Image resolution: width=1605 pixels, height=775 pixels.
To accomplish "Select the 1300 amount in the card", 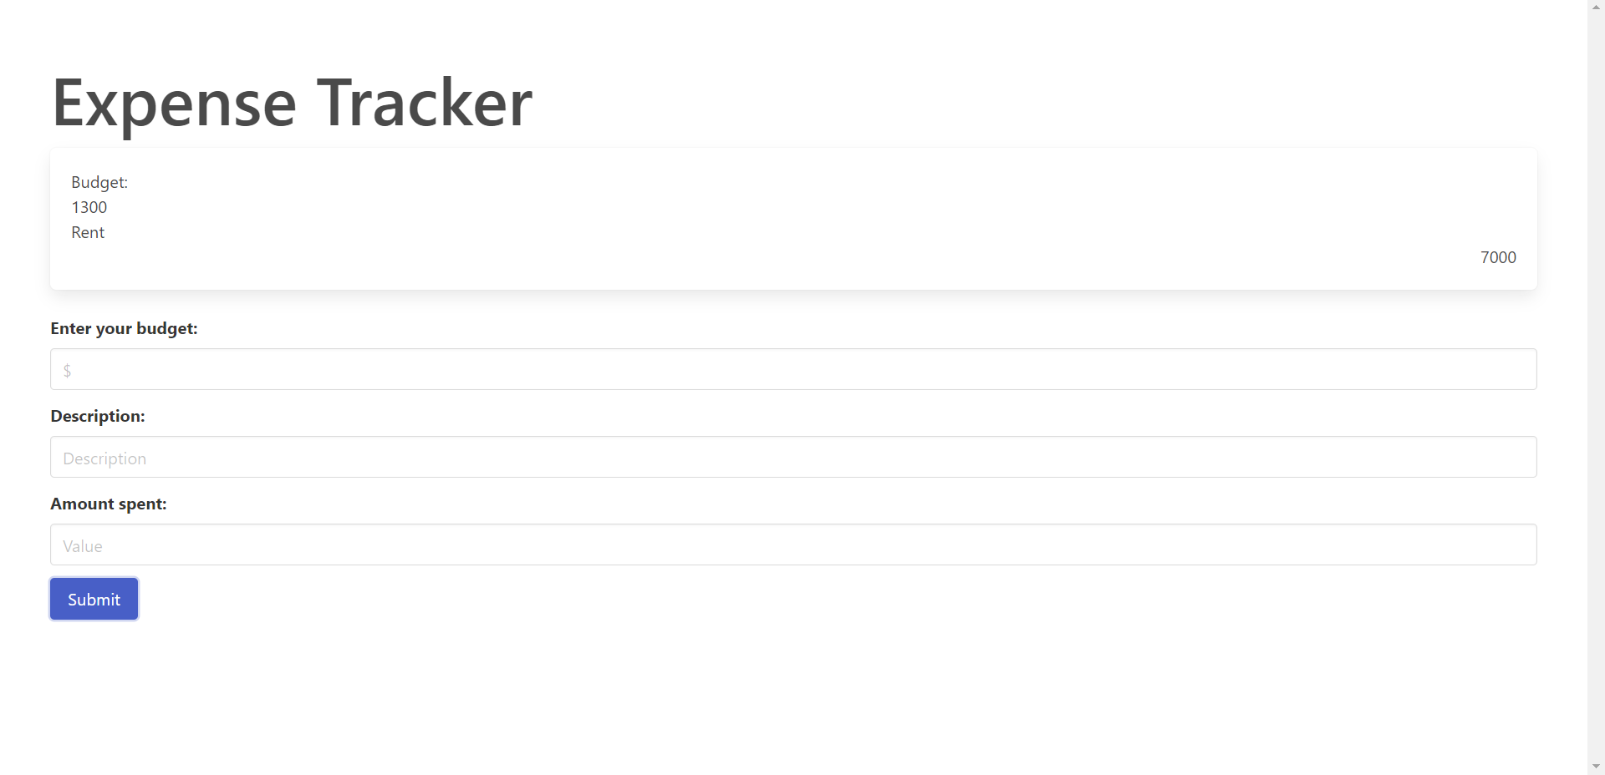I will (89, 207).
